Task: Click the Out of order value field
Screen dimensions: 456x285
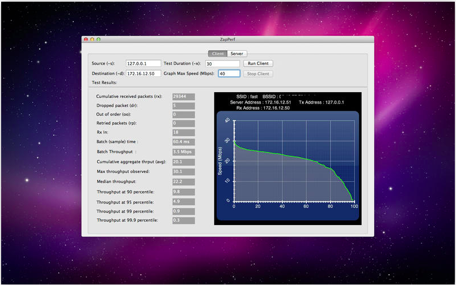Action: (x=184, y=115)
